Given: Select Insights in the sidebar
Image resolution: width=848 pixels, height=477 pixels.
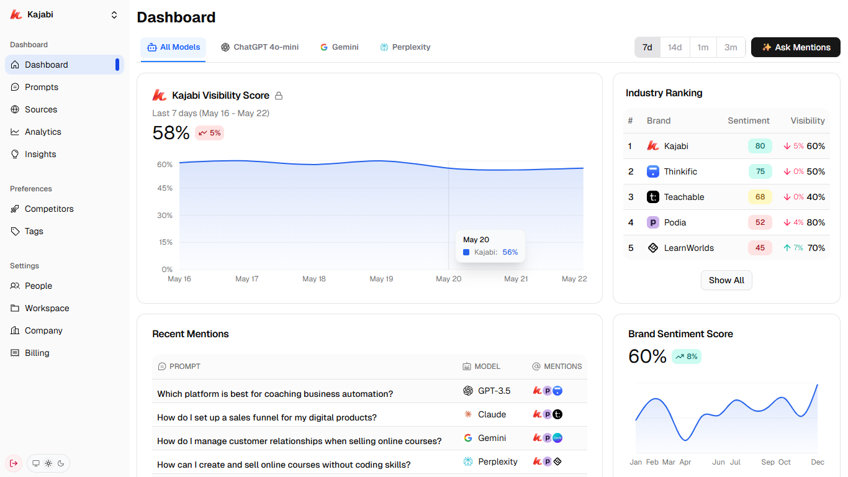Looking at the screenshot, I should [x=65, y=154].
